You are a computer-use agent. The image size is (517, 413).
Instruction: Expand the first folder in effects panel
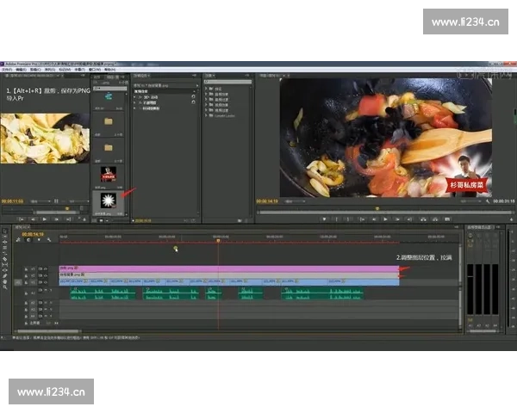[207, 89]
